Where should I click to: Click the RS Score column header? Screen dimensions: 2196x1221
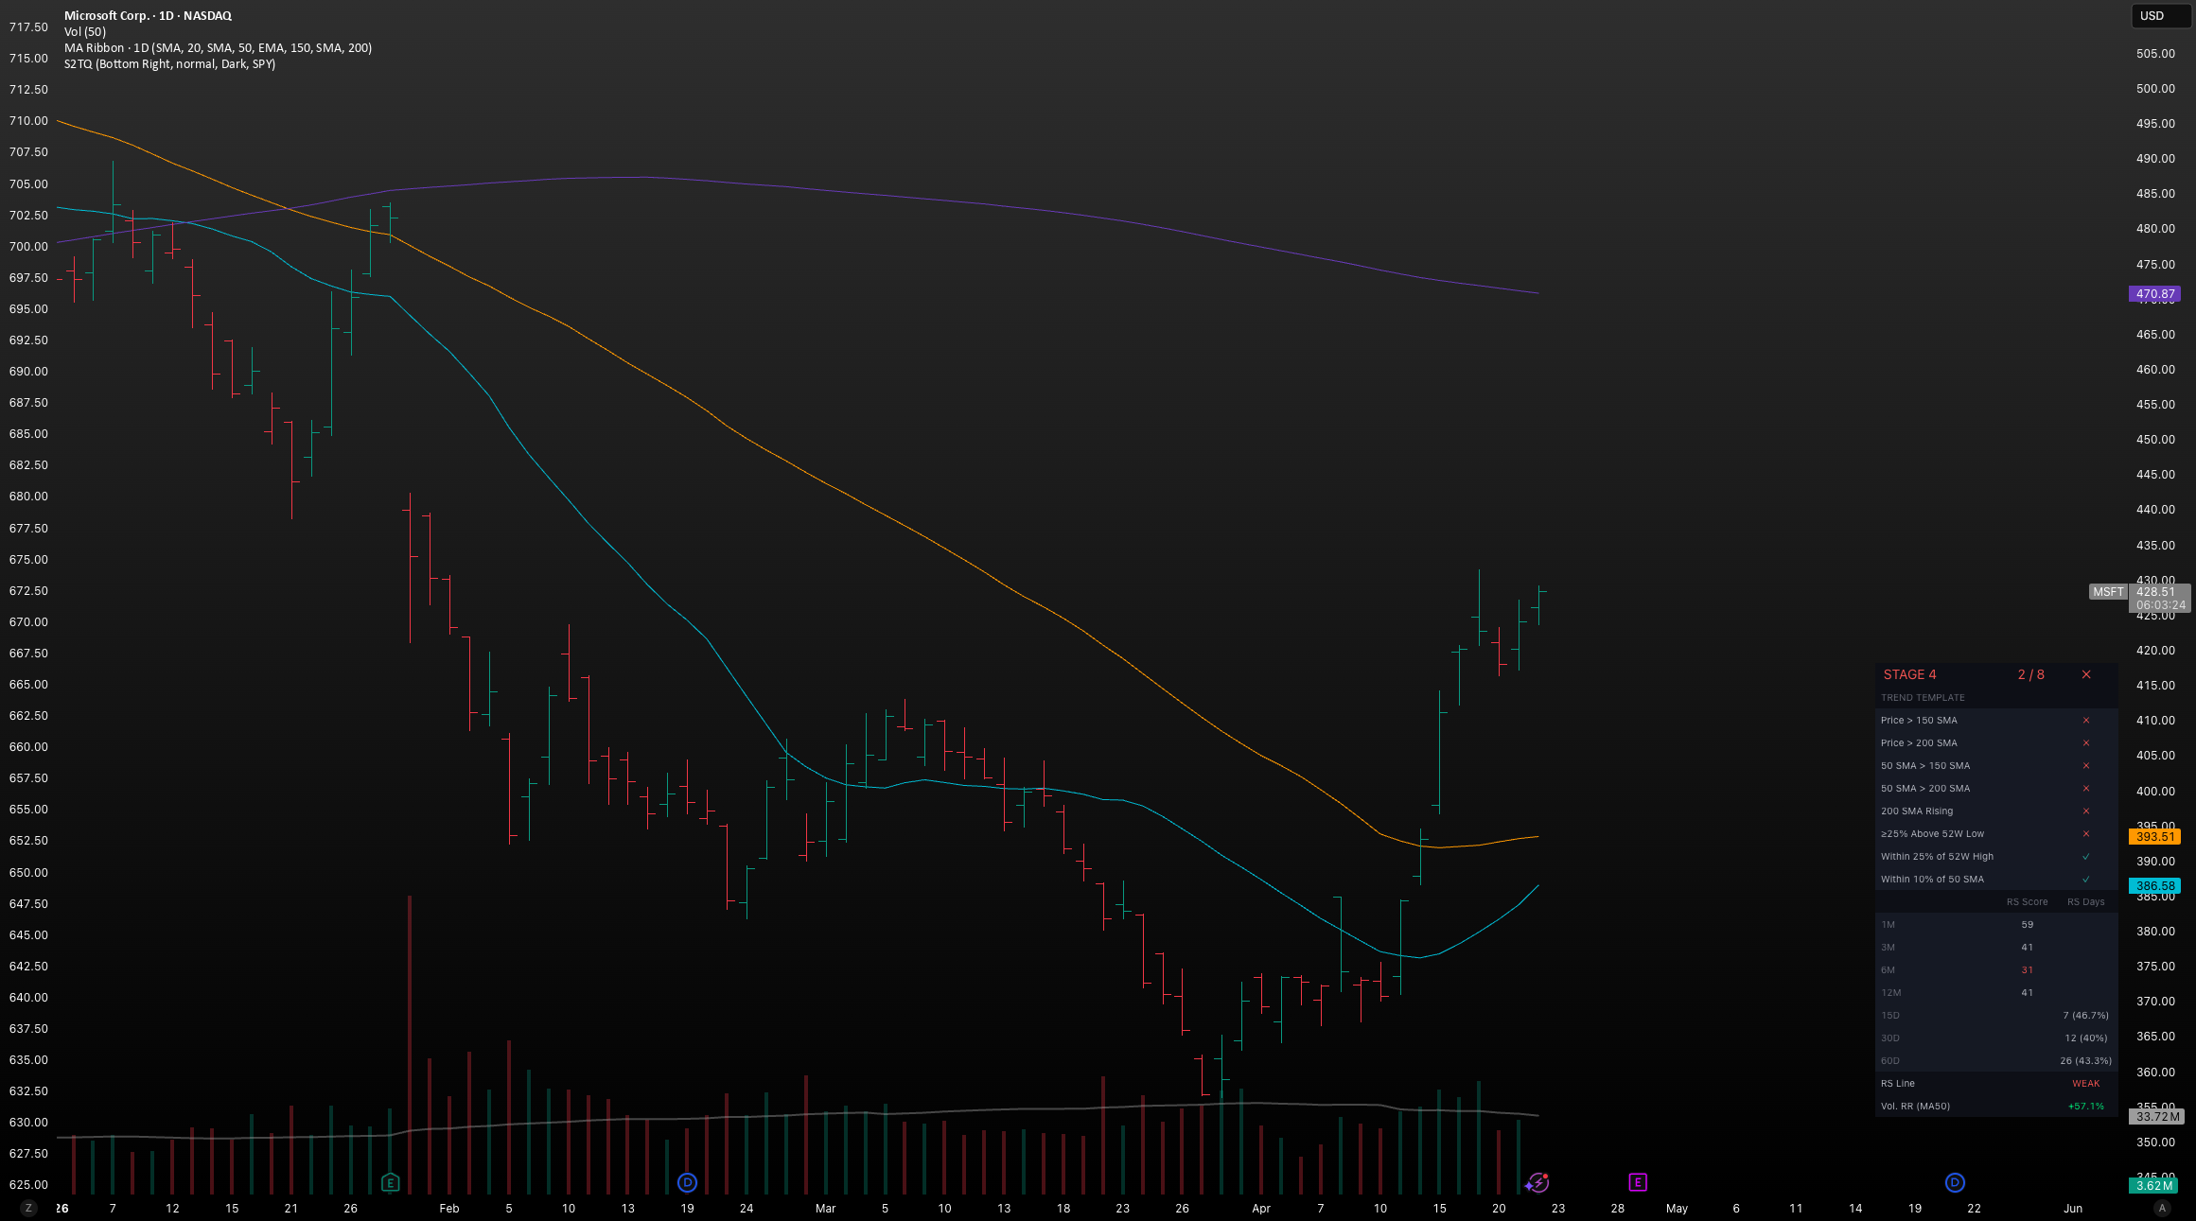click(2027, 901)
